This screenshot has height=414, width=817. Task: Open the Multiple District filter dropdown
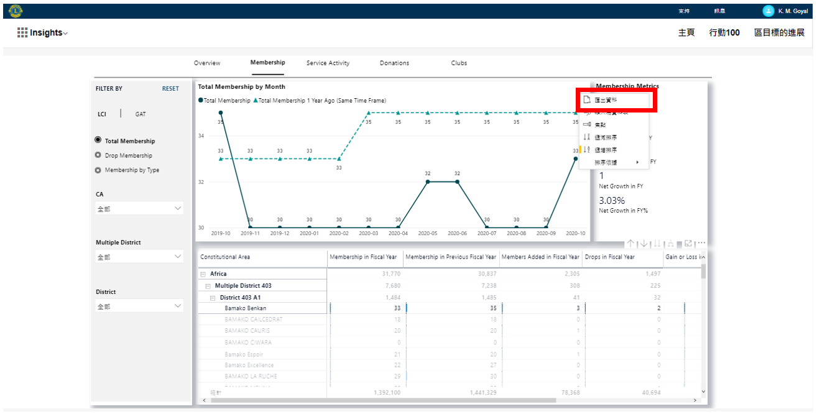(x=139, y=257)
